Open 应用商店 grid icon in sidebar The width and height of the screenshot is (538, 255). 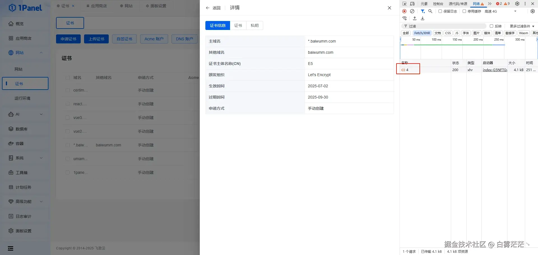[11, 38]
